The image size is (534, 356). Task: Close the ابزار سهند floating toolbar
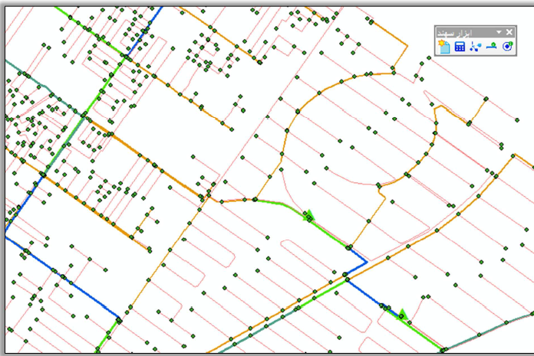[x=509, y=32]
